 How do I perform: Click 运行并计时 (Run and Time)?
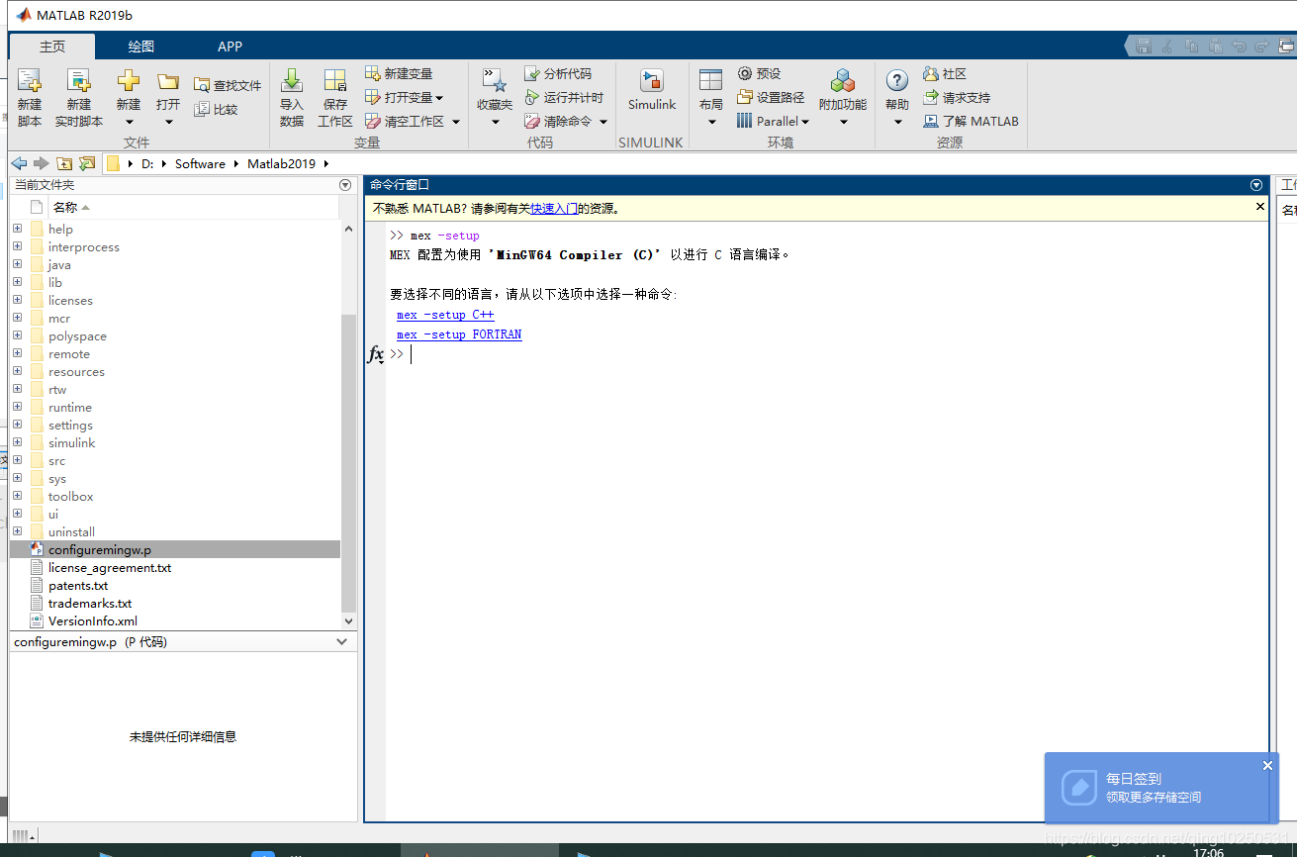[x=564, y=98]
